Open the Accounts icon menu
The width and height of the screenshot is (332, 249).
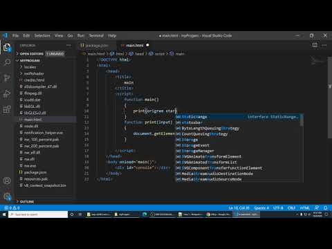tap(7, 181)
